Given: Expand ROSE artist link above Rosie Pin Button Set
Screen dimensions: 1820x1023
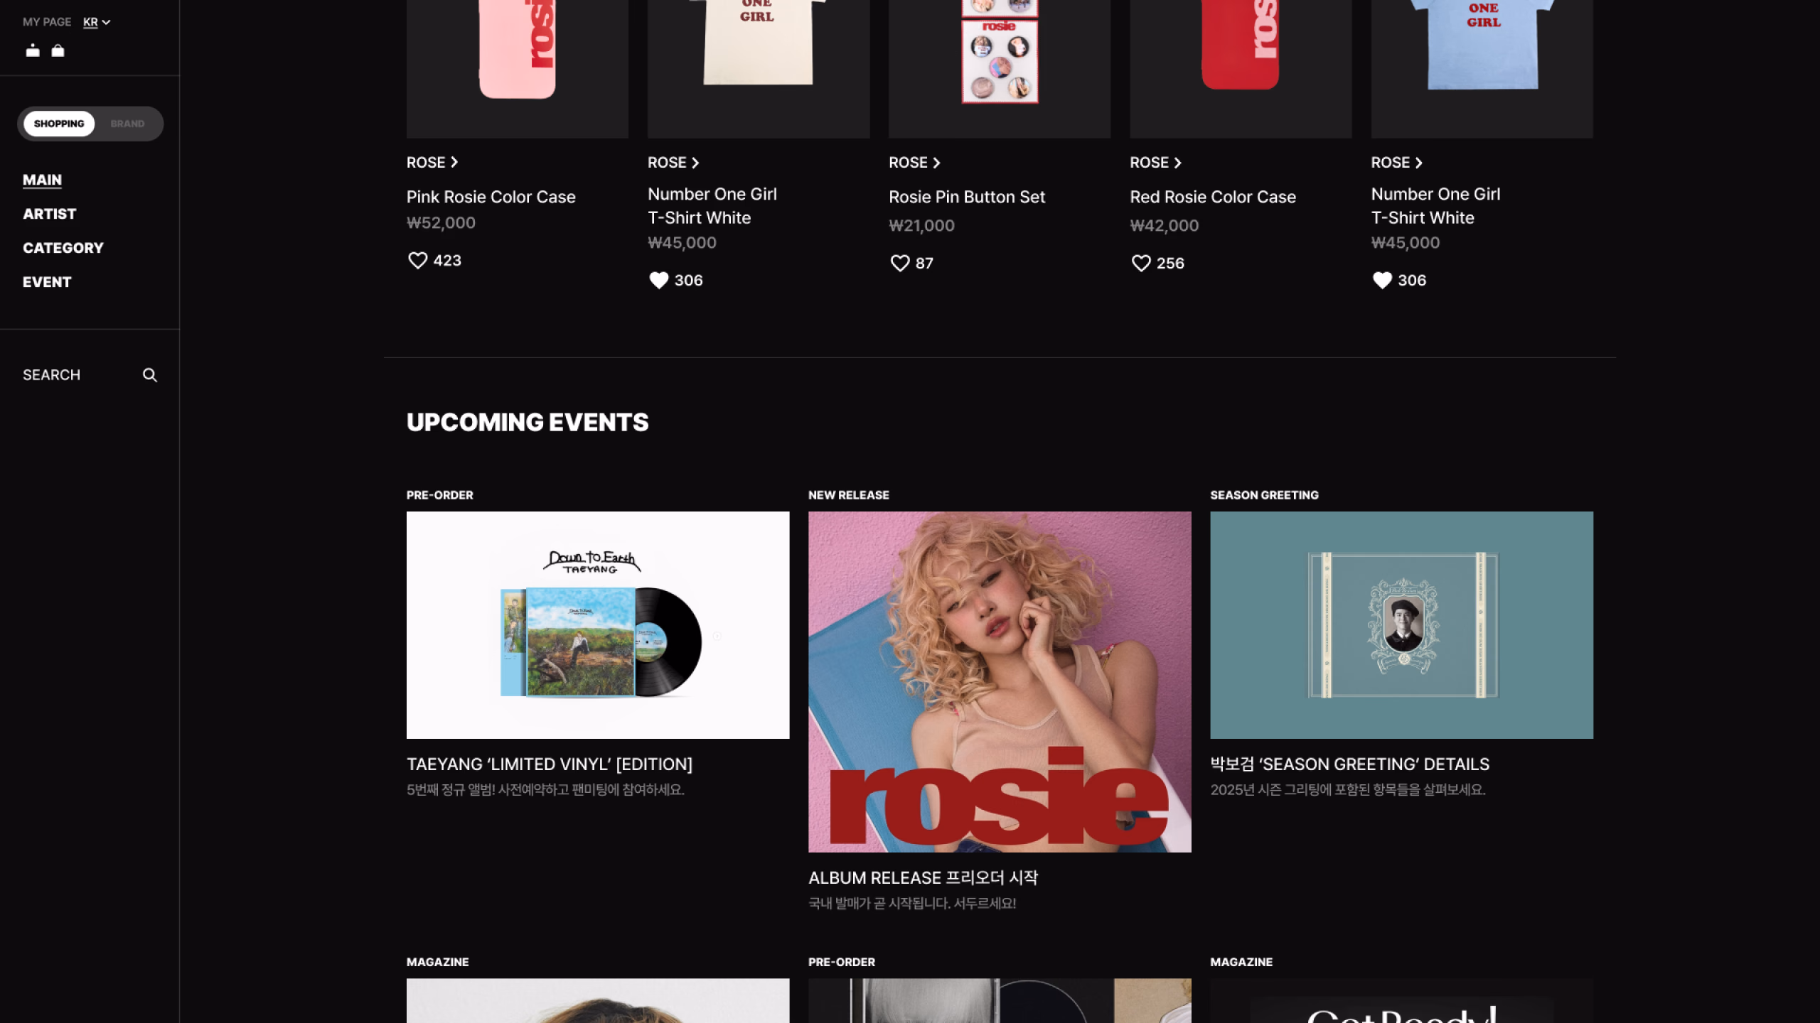Looking at the screenshot, I should point(915,163).
